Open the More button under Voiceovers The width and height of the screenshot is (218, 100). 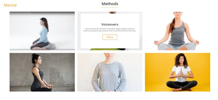coord(110,37)
